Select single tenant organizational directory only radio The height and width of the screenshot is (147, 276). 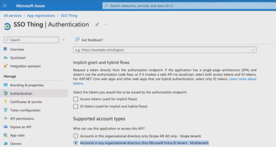(76, 136)
